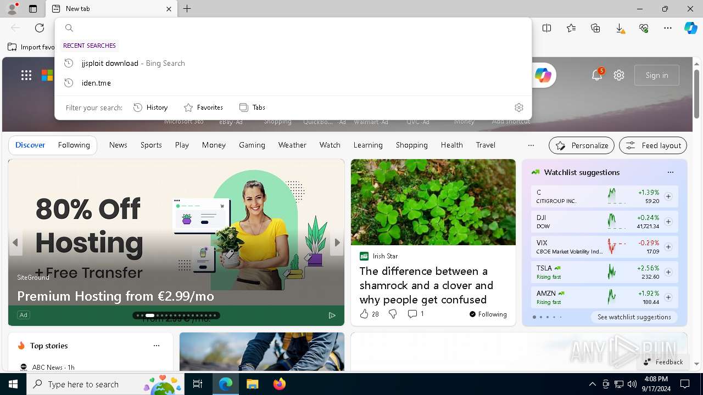Open the Feed layout options
The height and width of the screenshot is (395, 703).
point(653,145)
